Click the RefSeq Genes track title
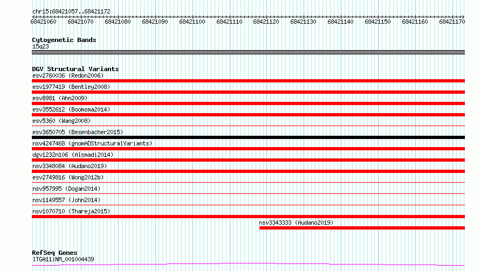This screenshot has height=271, width=480. (55, 253)
